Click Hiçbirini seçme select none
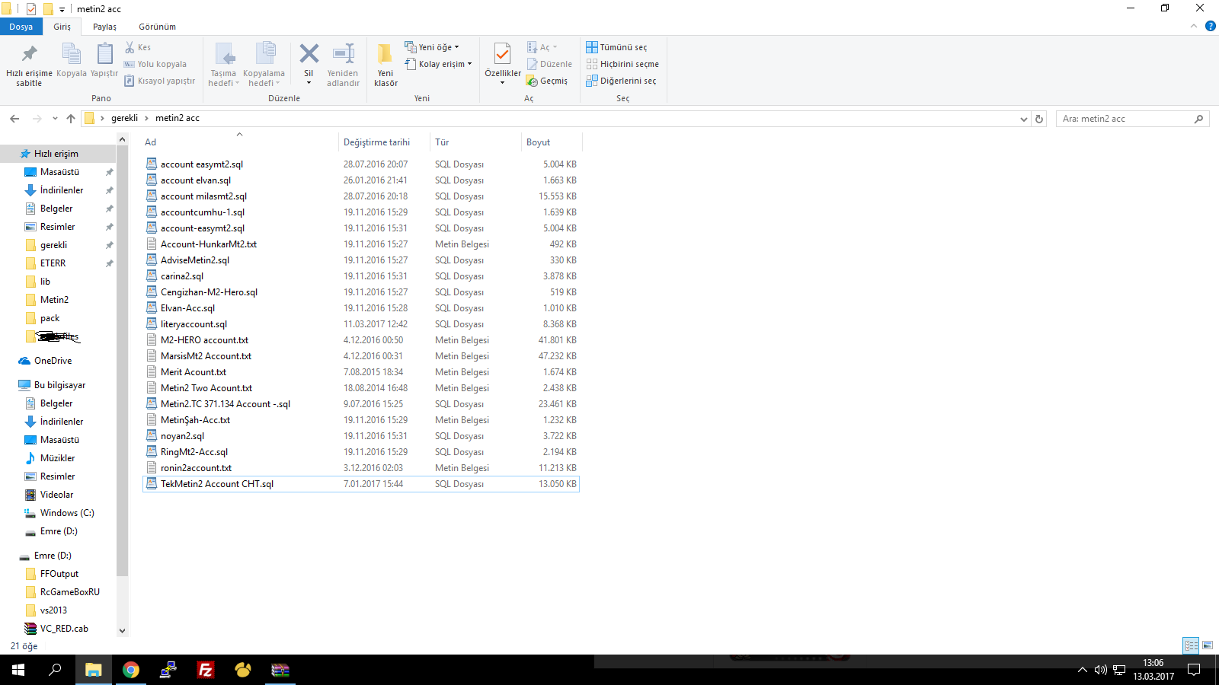The height and width of the screenshot is (685, 1219). pos(622,64)
